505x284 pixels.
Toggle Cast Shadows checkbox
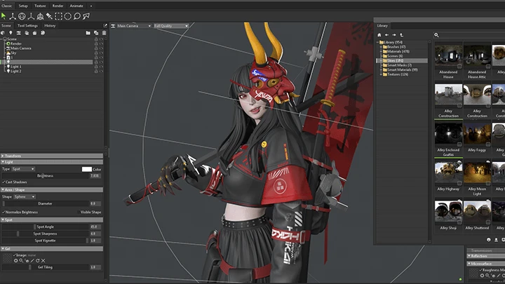4,182
